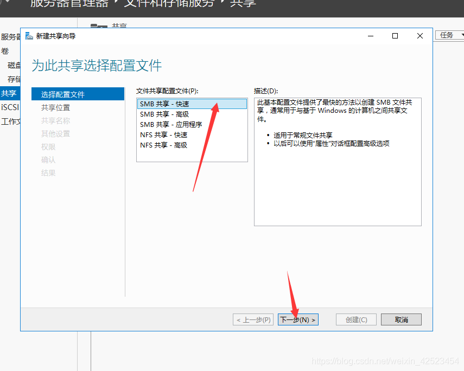The width and height of the screenshot is (464, 371).
Task: Click the shared folders icon above the wizard
Action: point(98,26)
